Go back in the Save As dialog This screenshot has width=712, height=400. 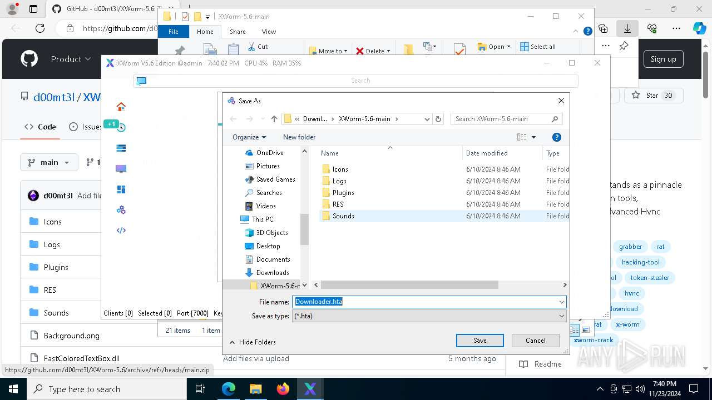click(x=233, y=119)
